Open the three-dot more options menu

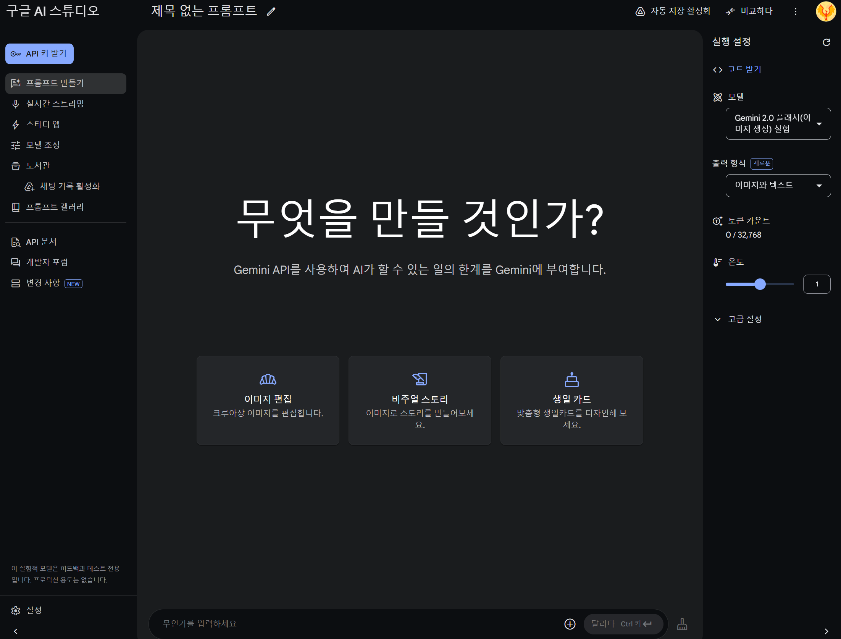[796, 11]
